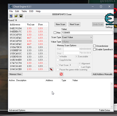The image size is (117, 116).
Task: Open the D3D menu
Action: click(31, 11)
